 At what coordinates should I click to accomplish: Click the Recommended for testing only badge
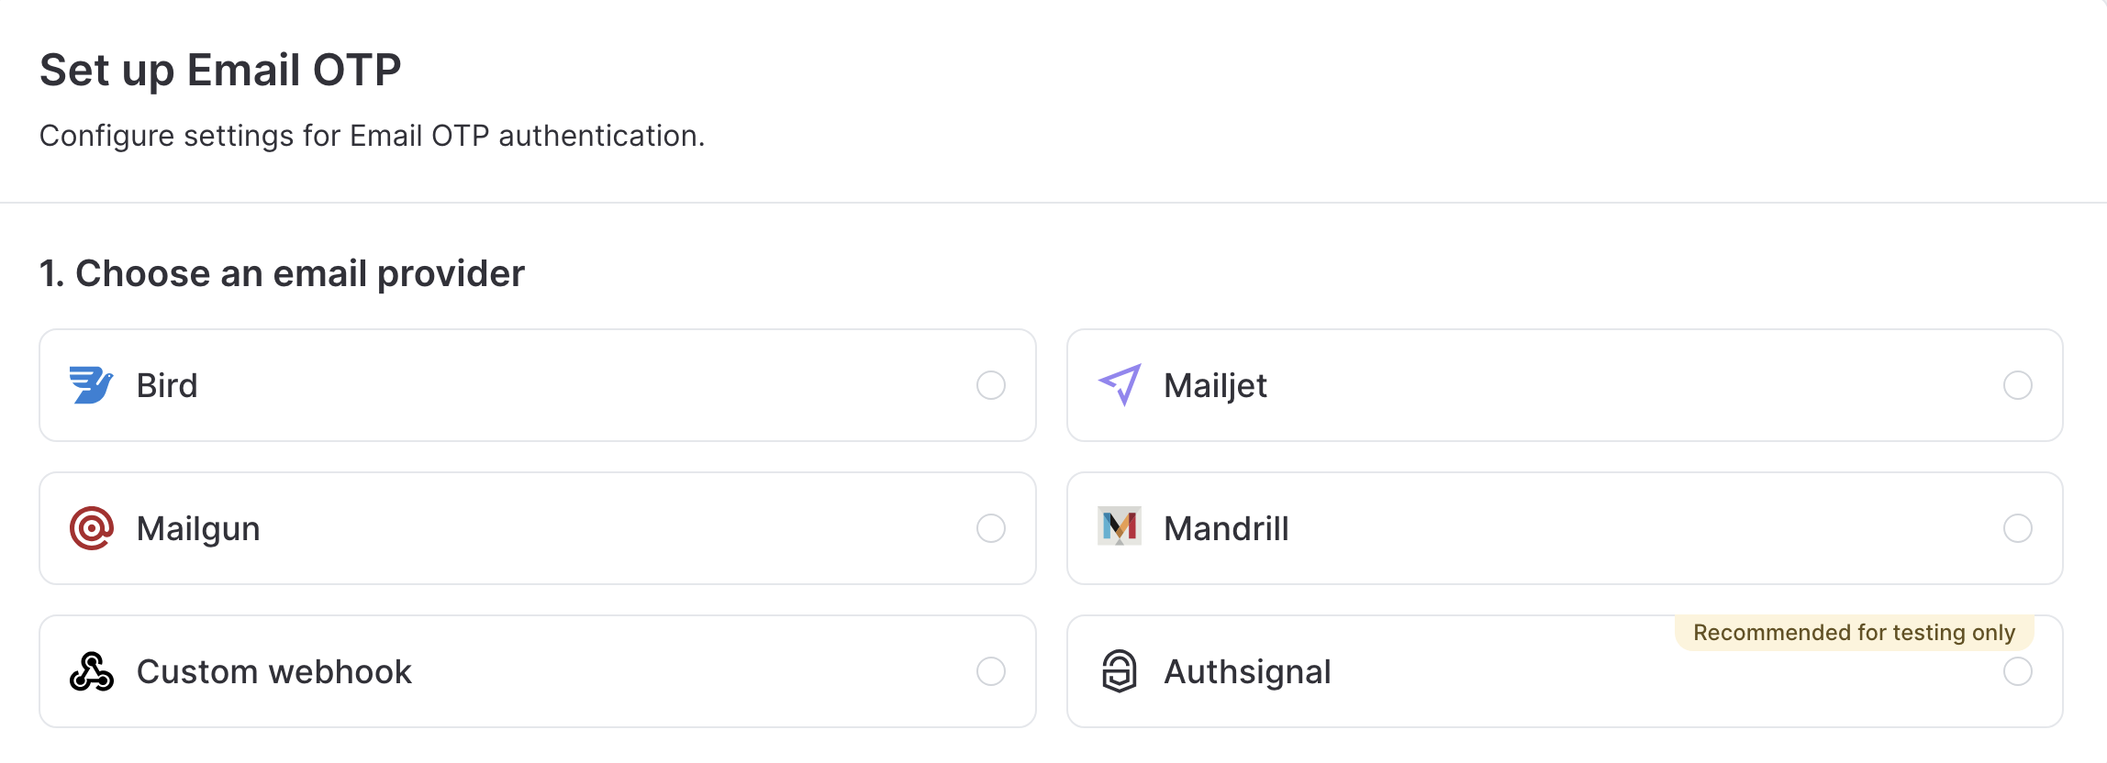[x=1854, y=633]
